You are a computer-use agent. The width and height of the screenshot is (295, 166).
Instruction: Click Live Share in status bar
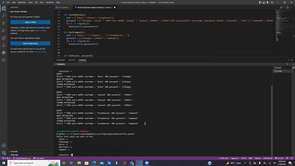[x=39, y=158]
